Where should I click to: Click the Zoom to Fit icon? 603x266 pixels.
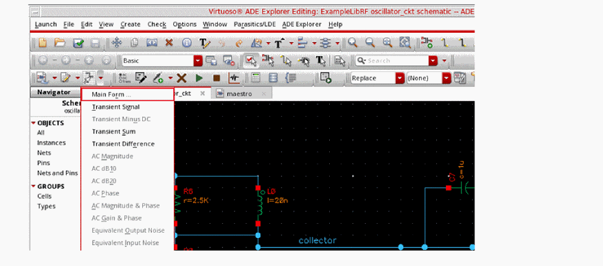tap(388, 43)
